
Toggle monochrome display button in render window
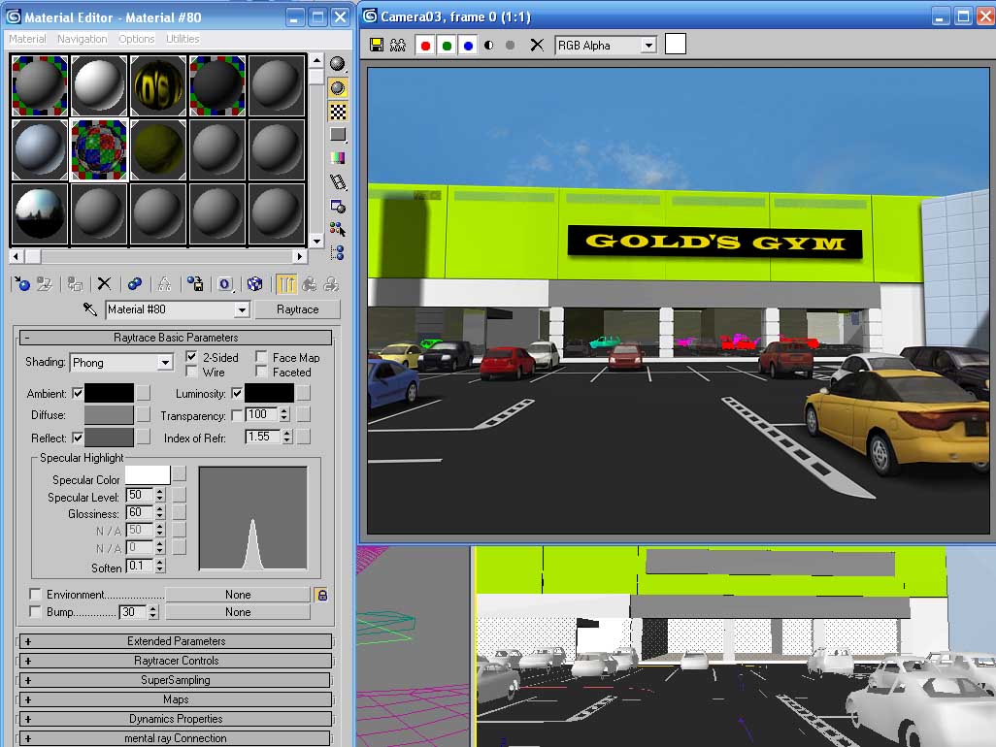510,46
